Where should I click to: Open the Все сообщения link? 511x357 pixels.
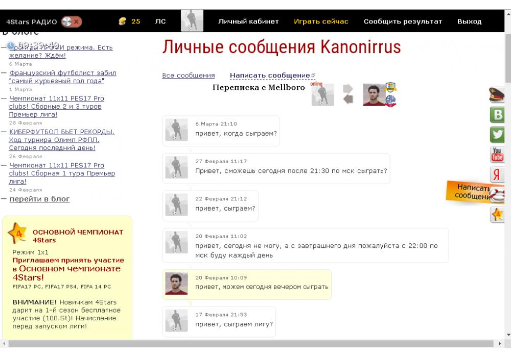[188, 75]
